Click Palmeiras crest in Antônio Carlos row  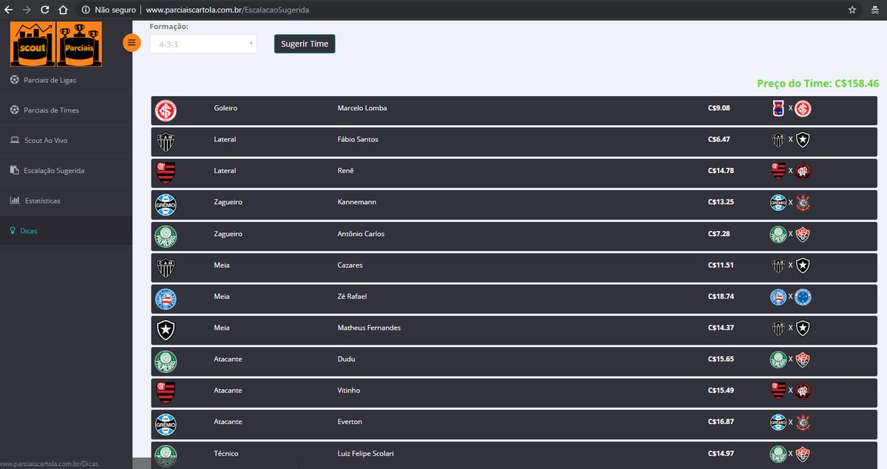click(x=166, y=235)
